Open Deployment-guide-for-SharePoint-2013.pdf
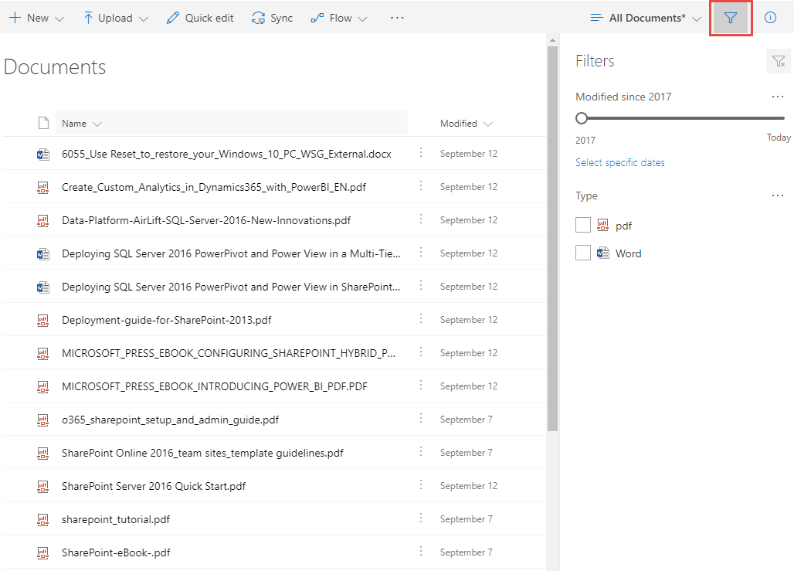This screenshot has height=571, width=794. [x=167, y=320]
